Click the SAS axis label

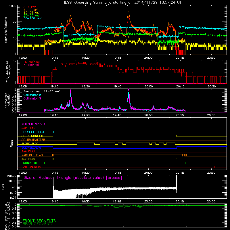3,187
